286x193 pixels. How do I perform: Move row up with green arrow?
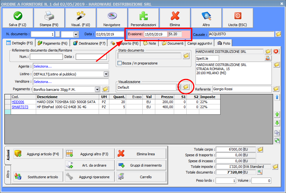pyautogui.click(x=277, y=114)
